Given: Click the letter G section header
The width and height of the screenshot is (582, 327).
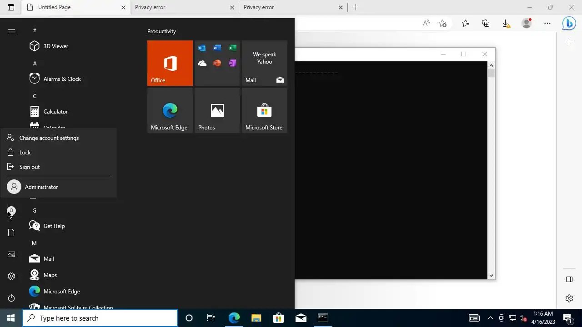Looking at the screenshot, I should (34, 211).
